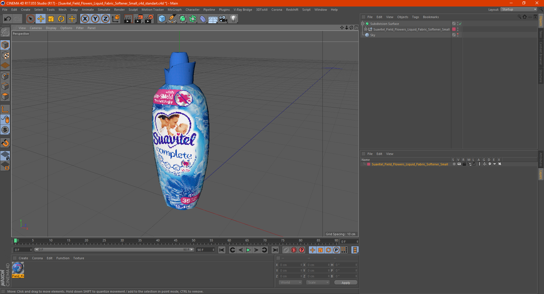Toggle Subdivision Surface enable checkmark
This screenshot has height=294, width=544.
pyautogui.click(x=460, y=24)
